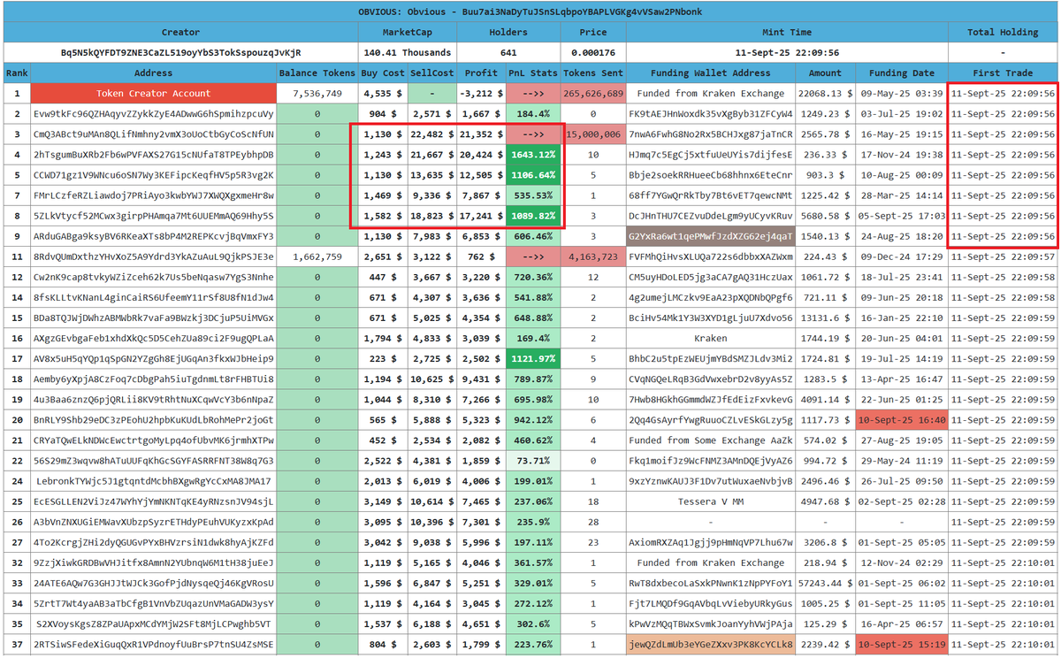Viewport: 1061px width, 658px height.
Task: Select the 'Mint Time' header cell
Action: pyautogui.click(x=786, y=32)
